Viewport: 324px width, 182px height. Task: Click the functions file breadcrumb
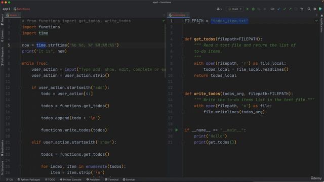22,9
